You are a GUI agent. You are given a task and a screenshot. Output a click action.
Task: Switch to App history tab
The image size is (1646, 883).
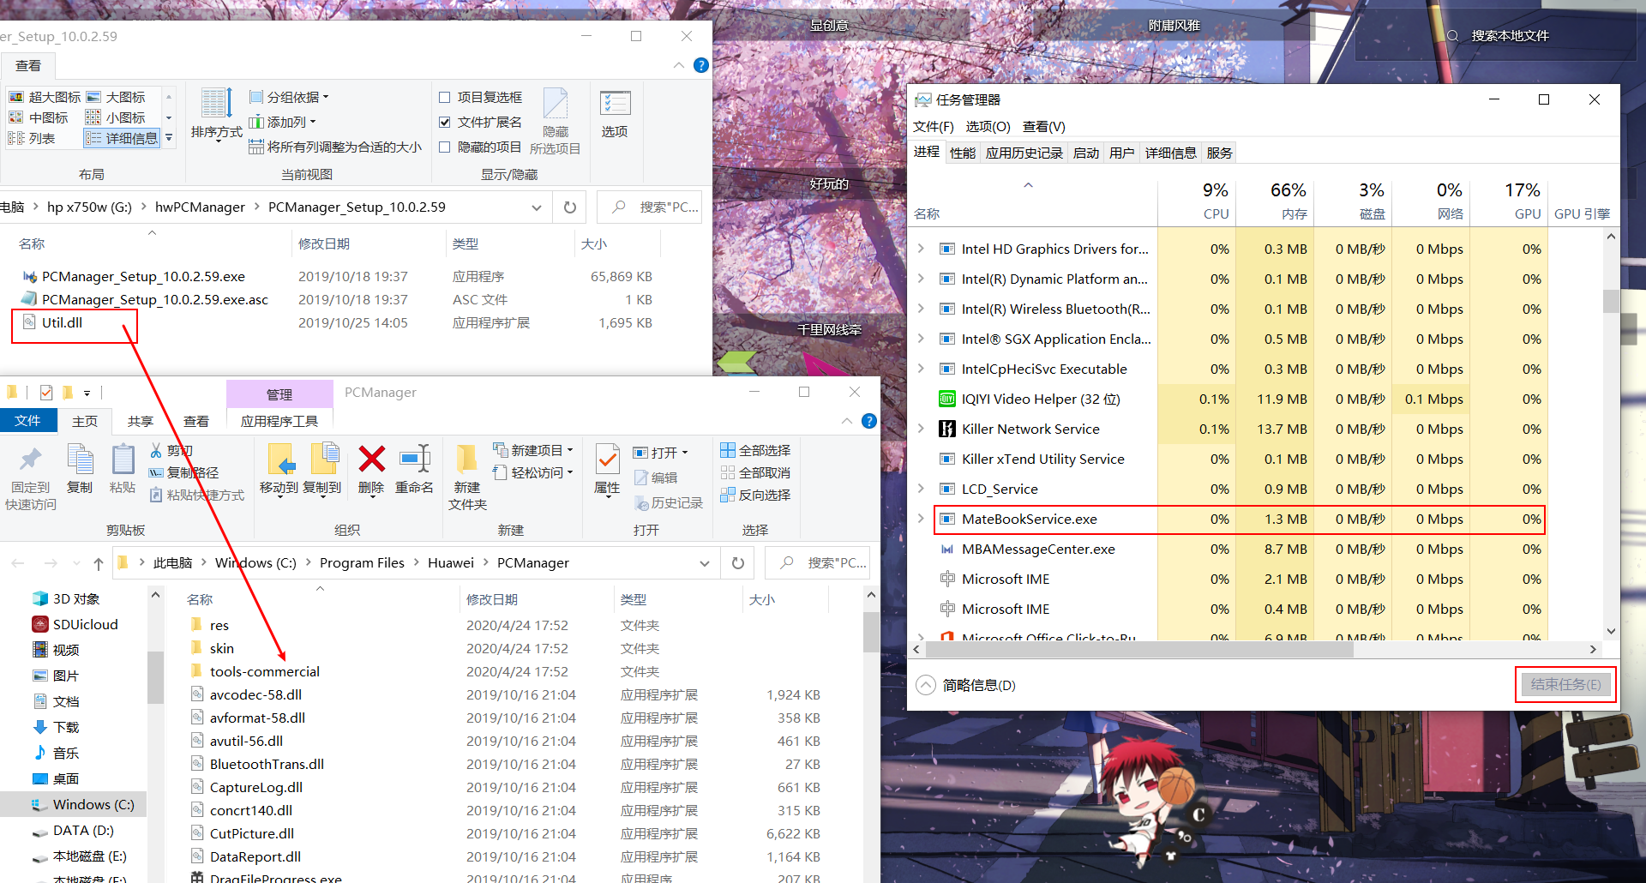pos(1024,153)
